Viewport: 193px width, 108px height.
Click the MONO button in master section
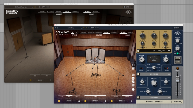click(177, 58)
